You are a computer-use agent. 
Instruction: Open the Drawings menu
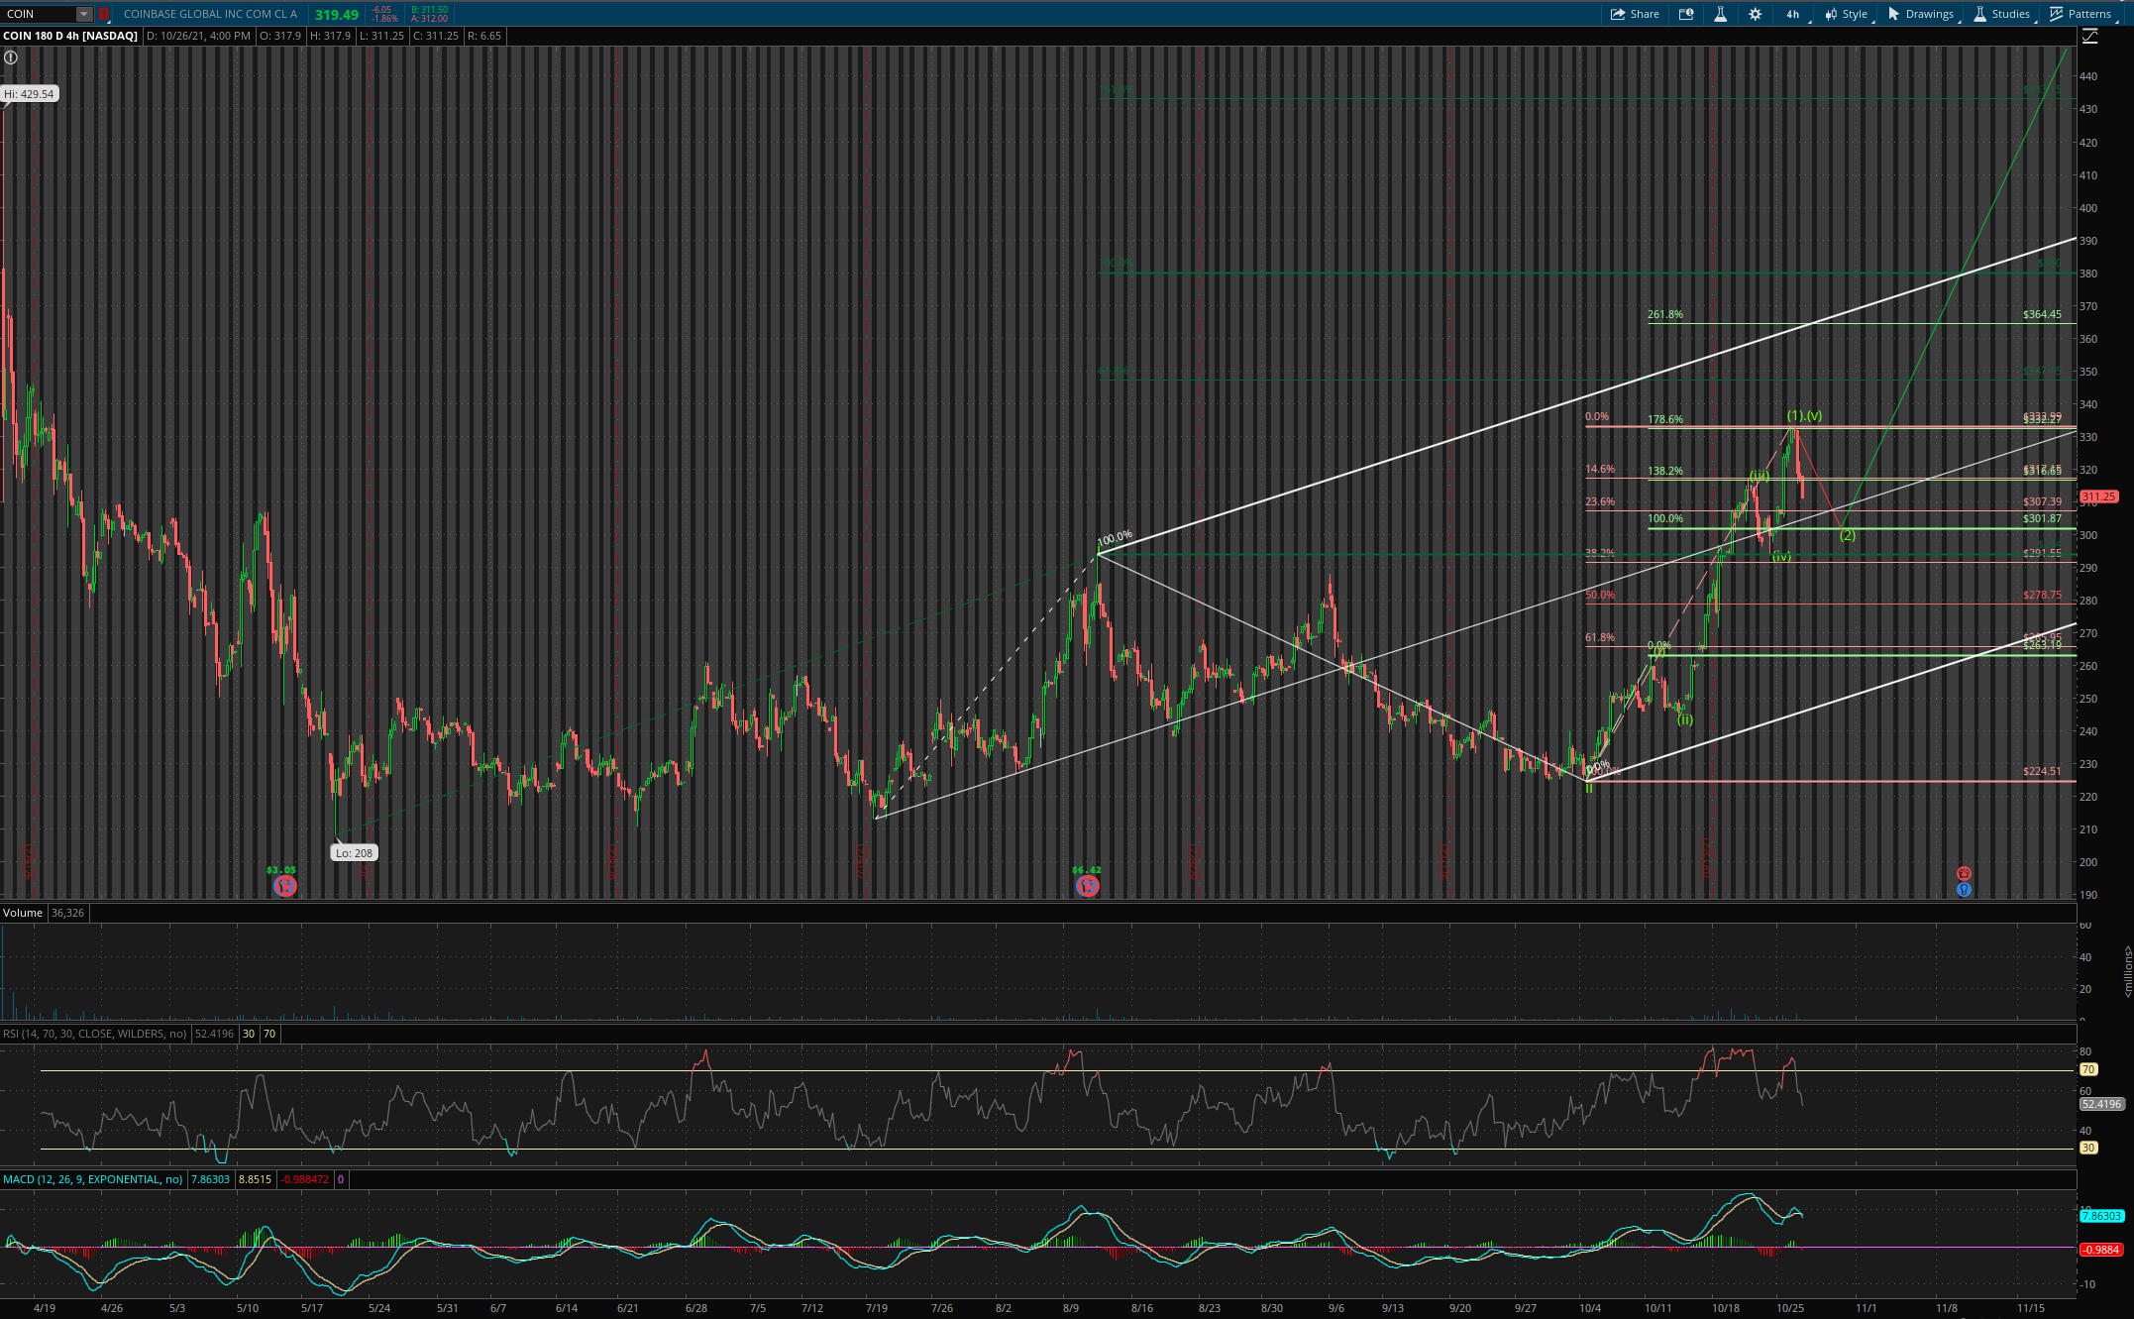(1921, 14)
